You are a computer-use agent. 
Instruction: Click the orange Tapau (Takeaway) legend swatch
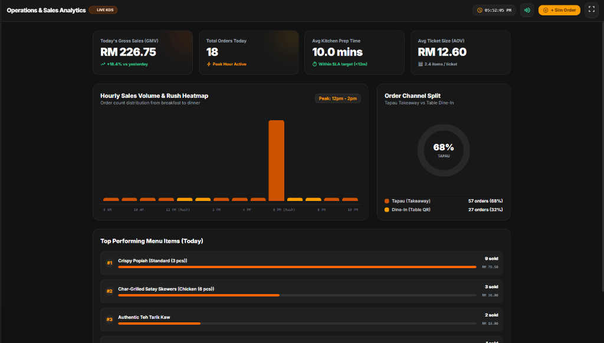click(387, 201)
